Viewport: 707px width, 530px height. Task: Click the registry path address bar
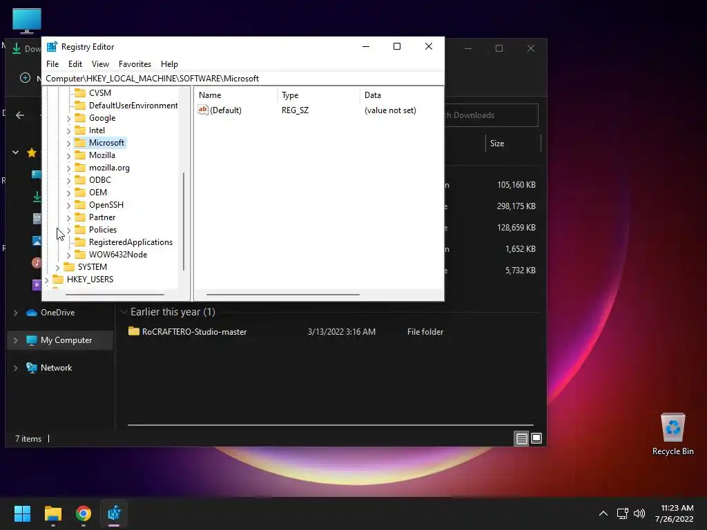[242, 79]
